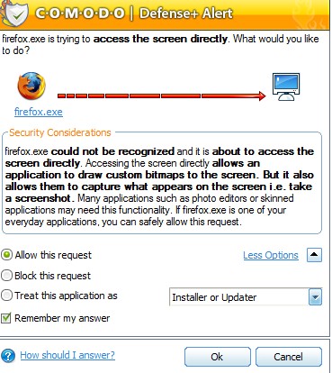Click the blue help question mark icon
Viewport: 332px width, 373px height.
tap(8, 356)
